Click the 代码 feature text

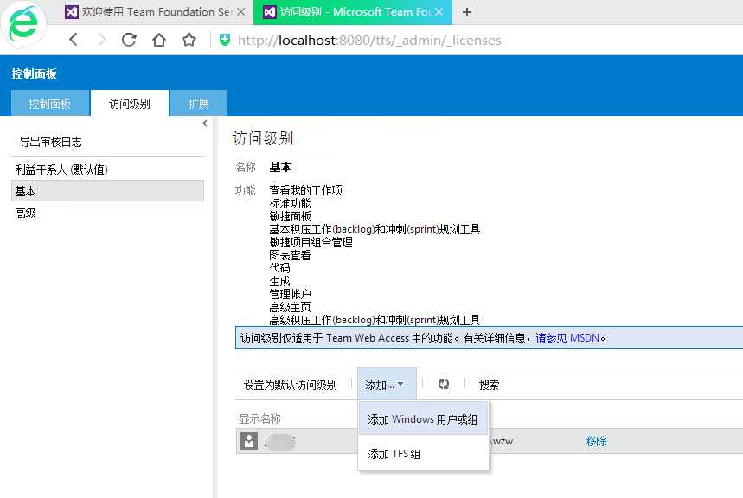(279, 268)
